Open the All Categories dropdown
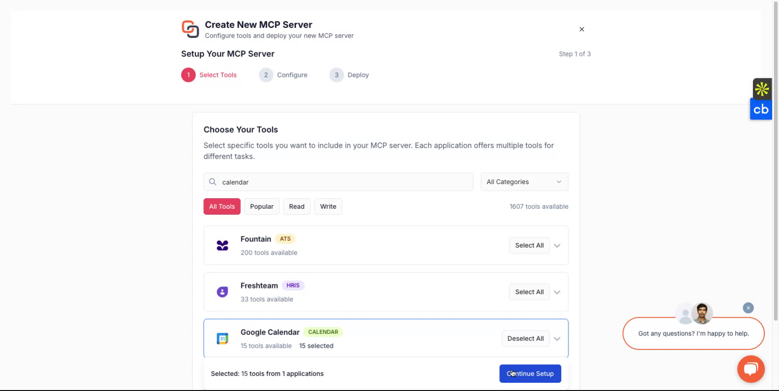The height and width of the screenshot is (391, 779). coord(525,182)
